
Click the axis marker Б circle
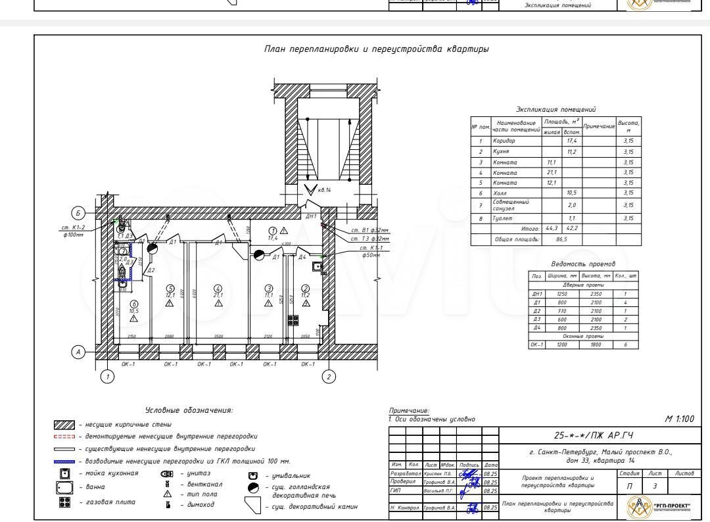coord(78,212)
